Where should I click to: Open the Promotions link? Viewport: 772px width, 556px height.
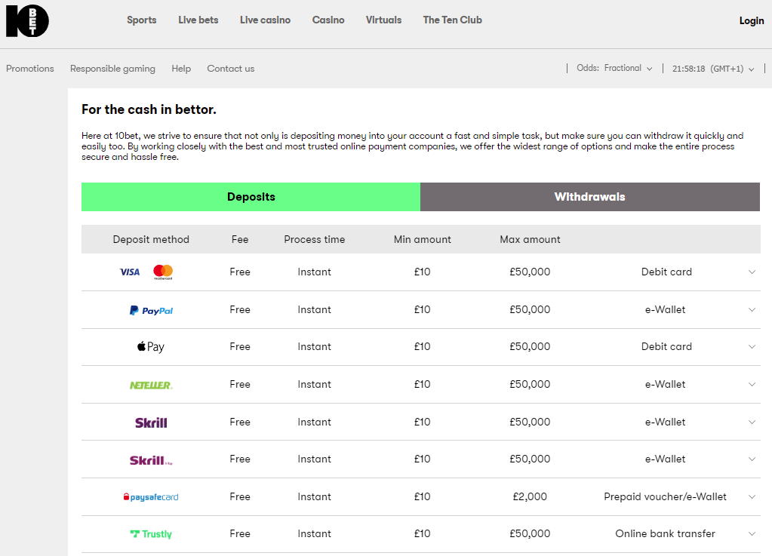(x=30, y=69)
